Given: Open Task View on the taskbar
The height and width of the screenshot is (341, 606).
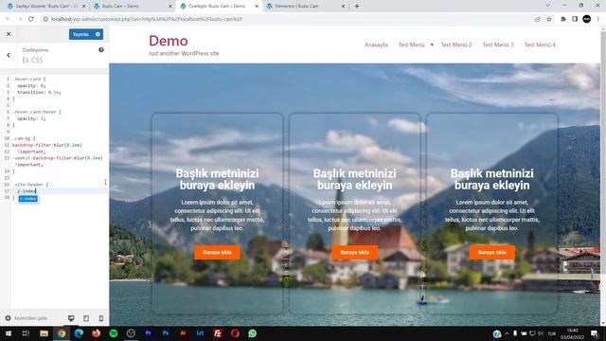Looking at the screenshot, I should click(x=26, y=333).
